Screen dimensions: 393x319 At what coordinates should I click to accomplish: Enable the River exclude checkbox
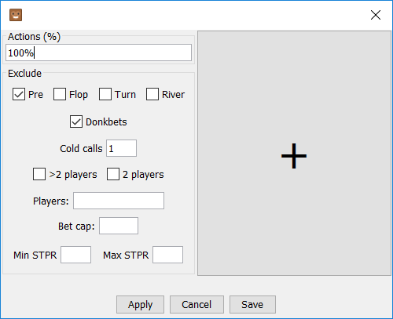pos(152,94)
